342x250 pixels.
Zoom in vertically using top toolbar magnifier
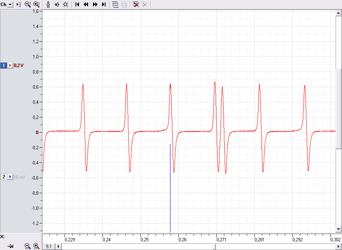click(x=36, y=4)
